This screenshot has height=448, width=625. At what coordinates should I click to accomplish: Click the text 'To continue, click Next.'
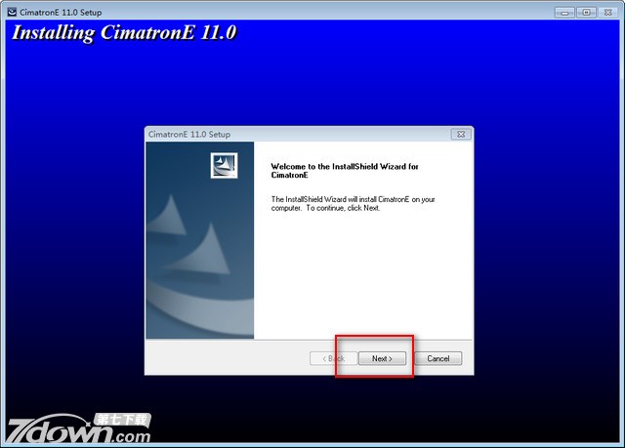point(343,208)
